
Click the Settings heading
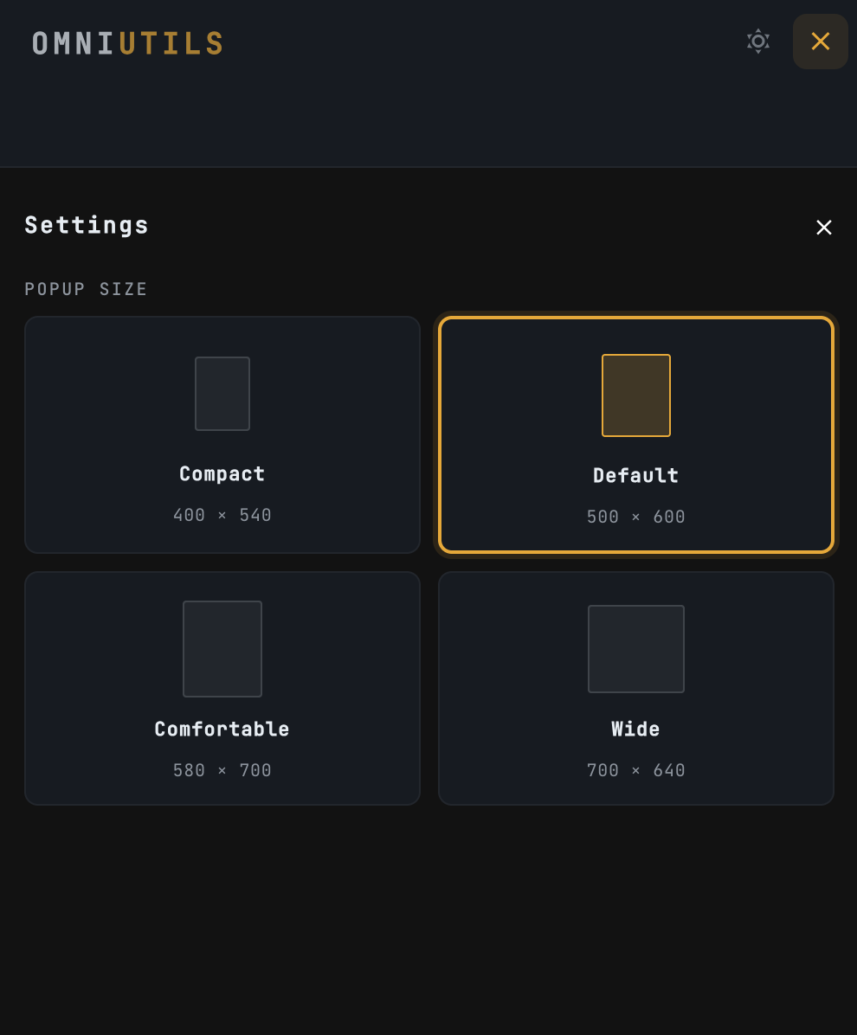tap(87, 226)
